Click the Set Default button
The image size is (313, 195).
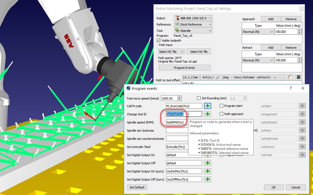point(137,187)
